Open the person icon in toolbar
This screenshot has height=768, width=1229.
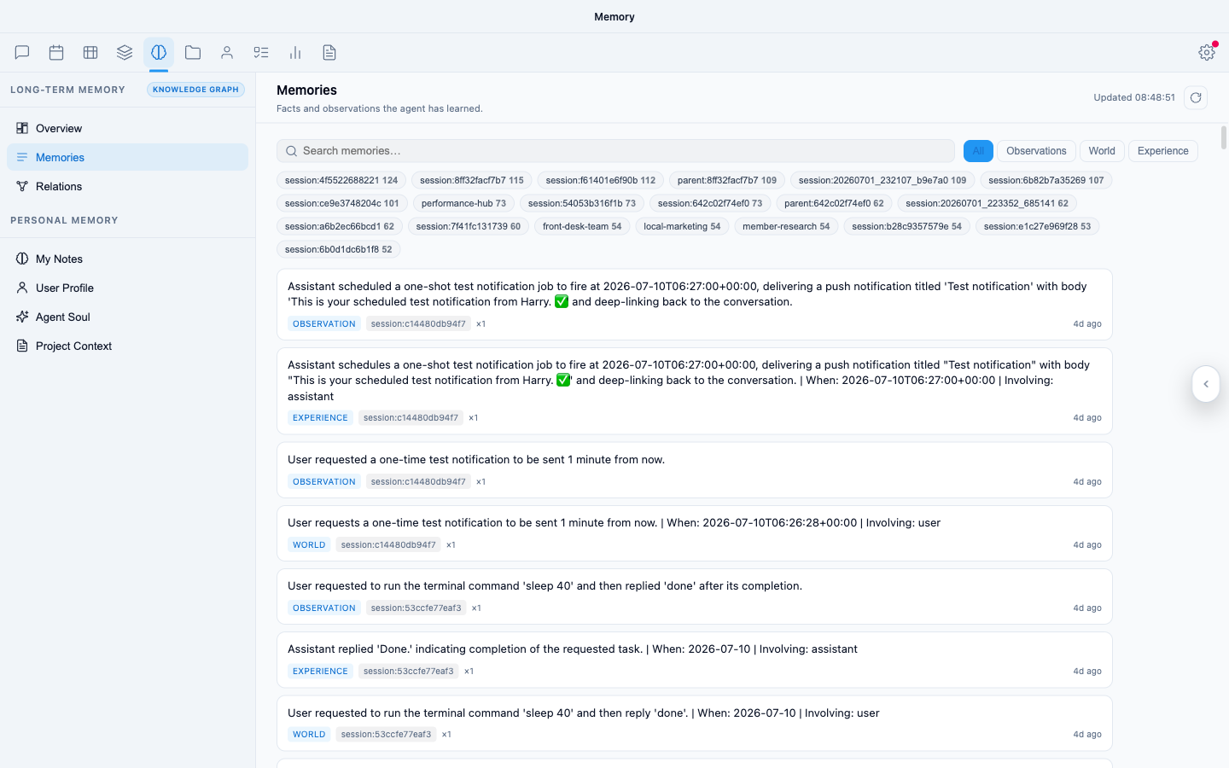227,53
